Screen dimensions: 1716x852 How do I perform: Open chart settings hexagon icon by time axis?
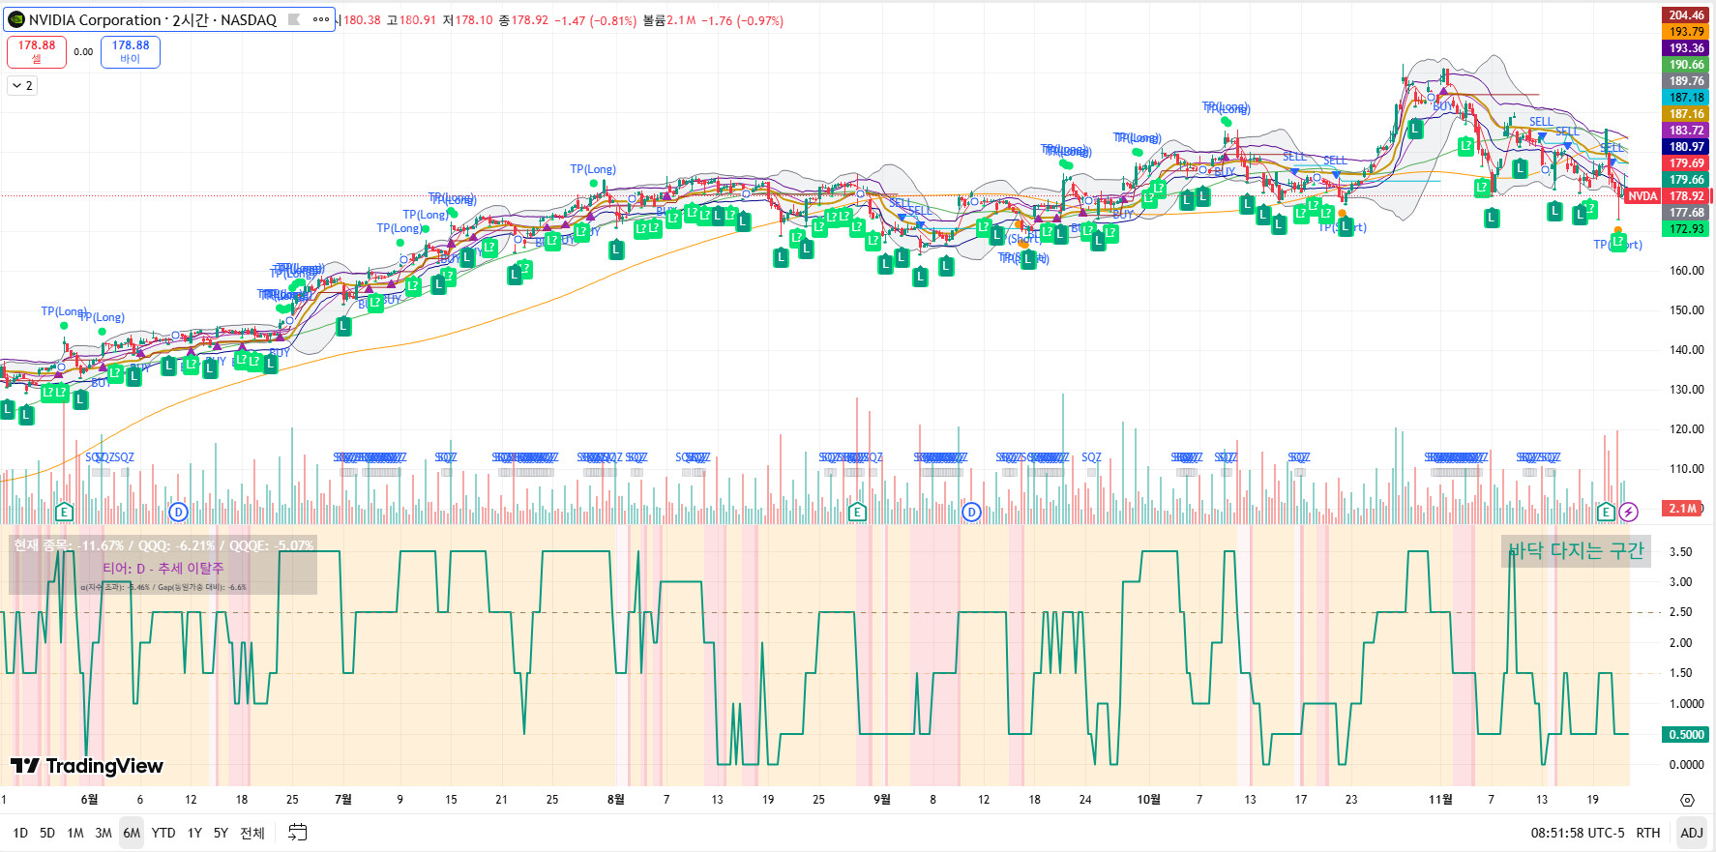tap(1687, 800)
